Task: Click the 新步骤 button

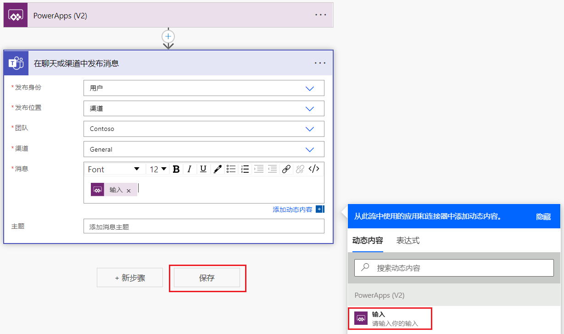Action: click(130, 277)
